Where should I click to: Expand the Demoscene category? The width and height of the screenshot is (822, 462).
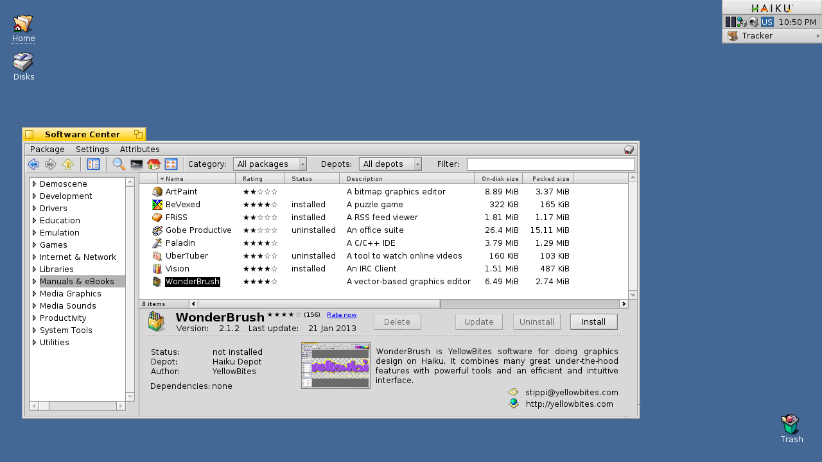(35, 184)
